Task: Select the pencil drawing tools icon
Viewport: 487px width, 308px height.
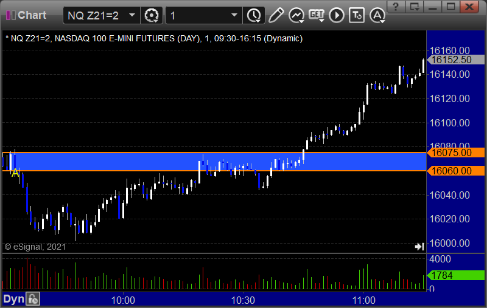Action: pos(276,15)
